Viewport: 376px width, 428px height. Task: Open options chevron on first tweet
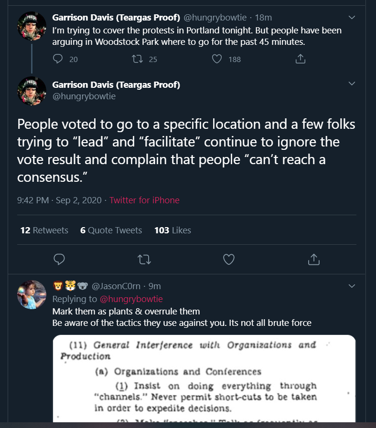coord(352,18)
